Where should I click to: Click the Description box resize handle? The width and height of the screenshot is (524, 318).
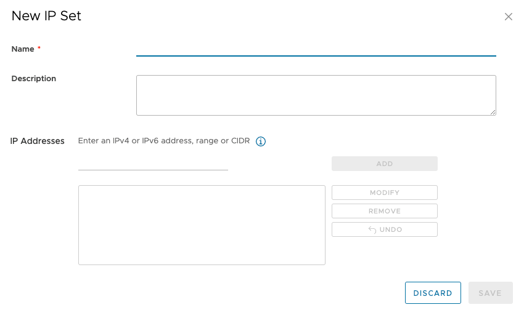tap(493, 112)
